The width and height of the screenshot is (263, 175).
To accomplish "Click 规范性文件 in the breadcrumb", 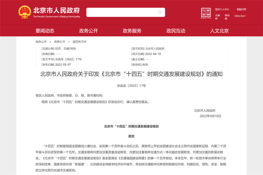I will pyautogui.click(x=80, y=42).
